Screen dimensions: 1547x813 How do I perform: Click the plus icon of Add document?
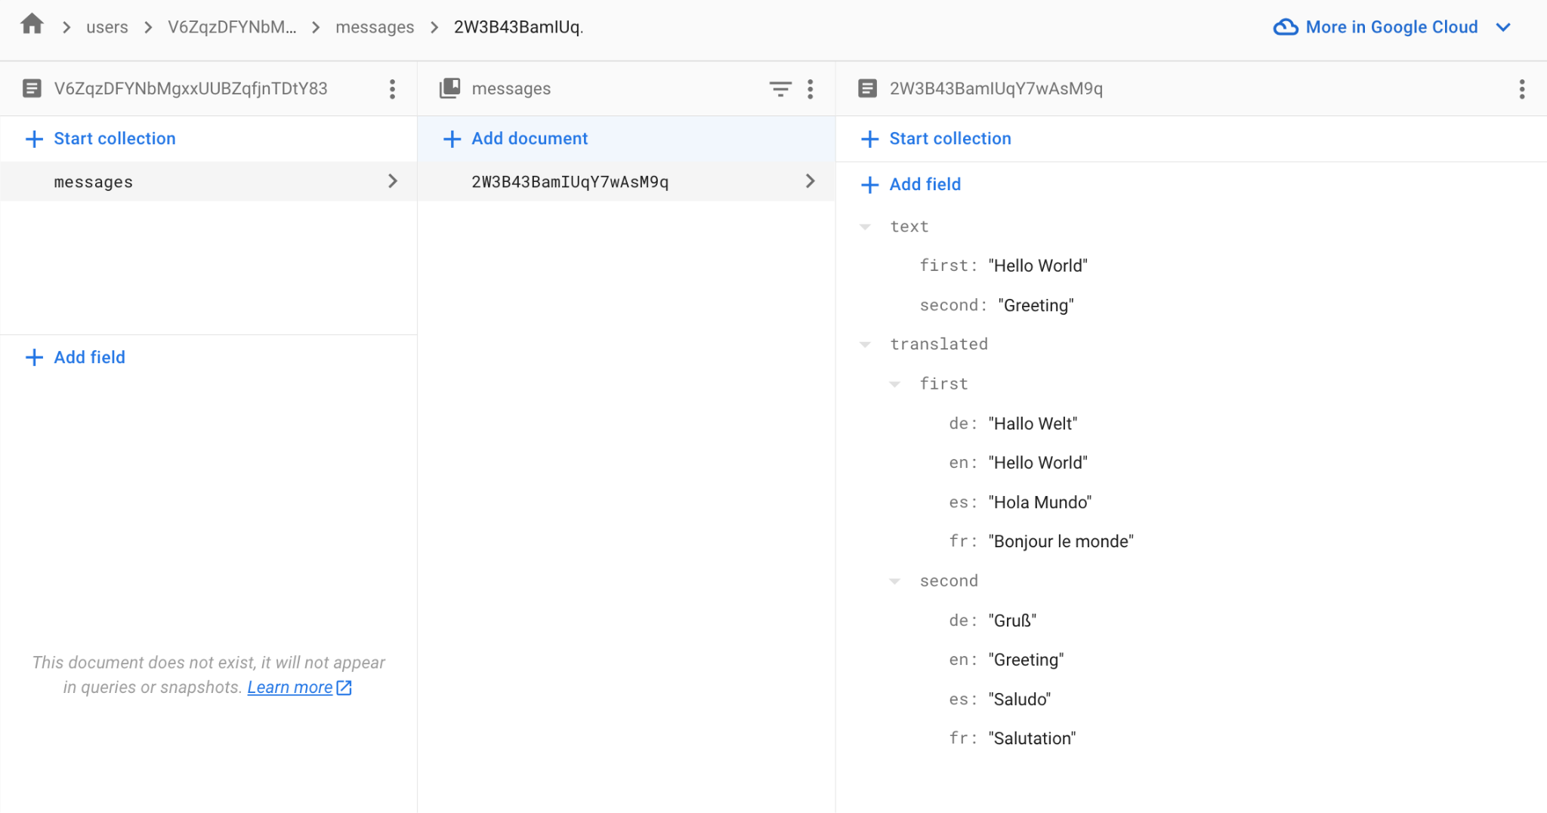pyautogui.click(x=452, y=139)
